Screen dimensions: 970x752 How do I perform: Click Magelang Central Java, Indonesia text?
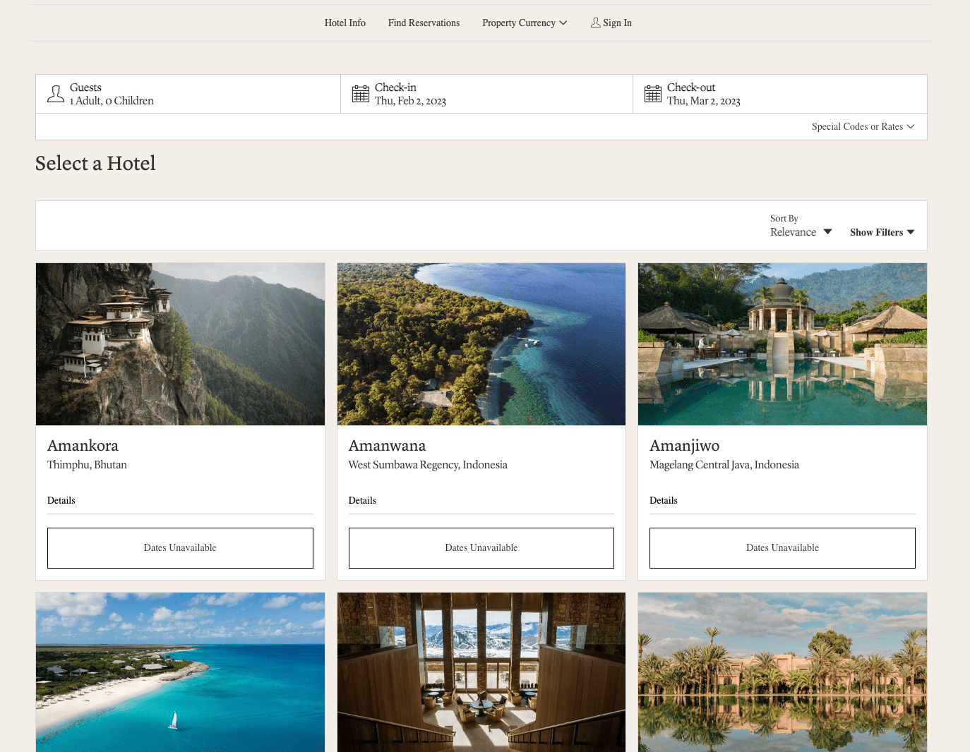(724, 465)
